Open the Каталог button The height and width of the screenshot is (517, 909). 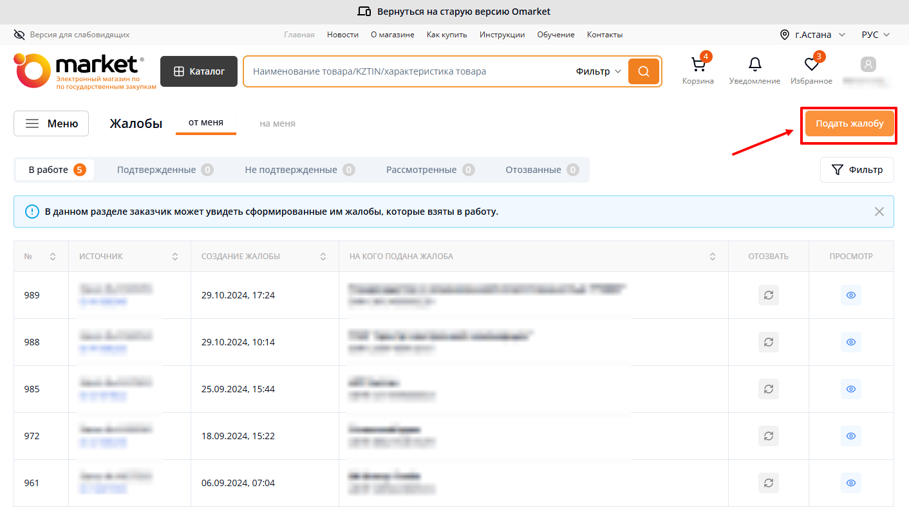[199, 71]
